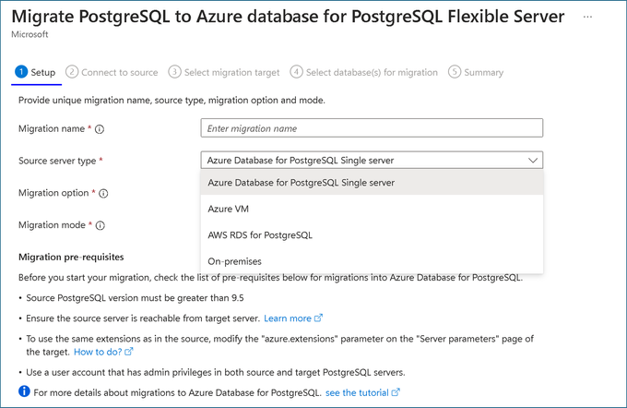Image resolution: width=627 pixels, height=408 pixels.
Task: Click the blue information icon near tutorial note
Action: pyautogui.click(x=24, y=391)
